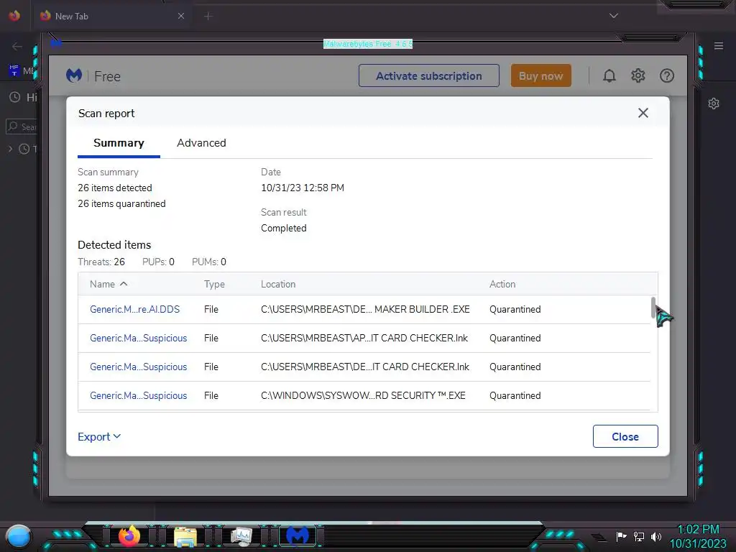The height and width of the screenshot is (552, 736).
Task: Open the Start orb button
Action: [x=19, y=537]
